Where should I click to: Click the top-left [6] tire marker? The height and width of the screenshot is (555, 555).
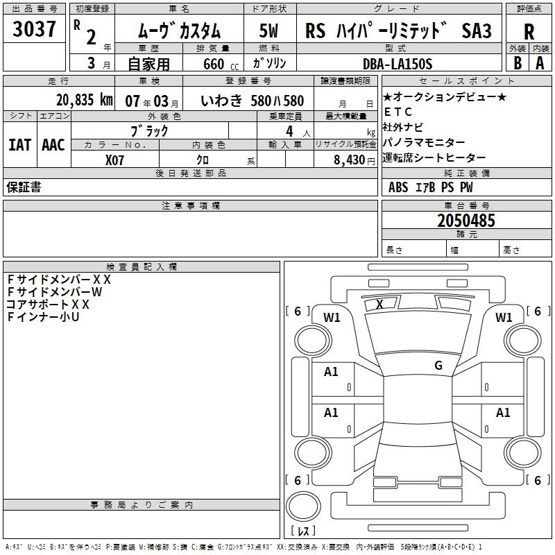tap(298, 311)
